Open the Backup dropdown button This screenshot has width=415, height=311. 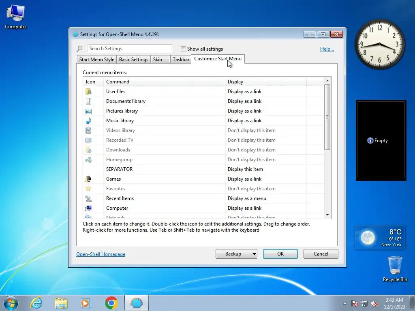pyautogui.click(x=236, y=254)
